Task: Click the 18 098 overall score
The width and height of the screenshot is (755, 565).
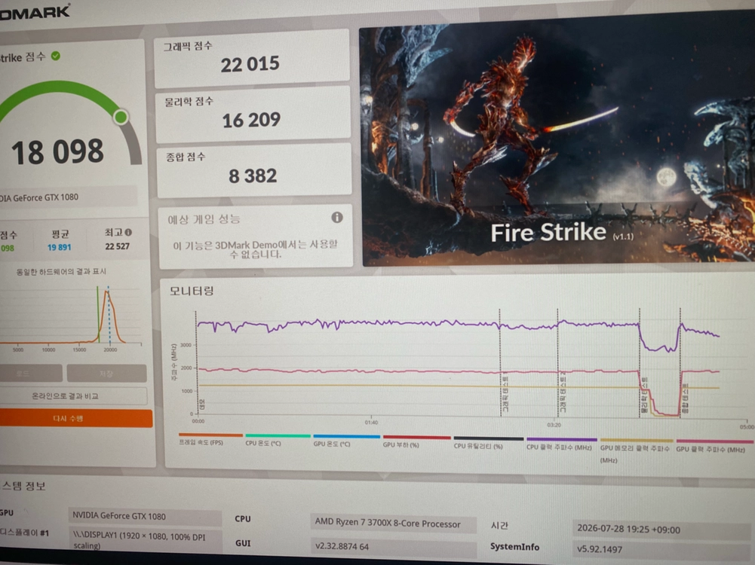Action: pyautogui.click(x=57, y=152)
